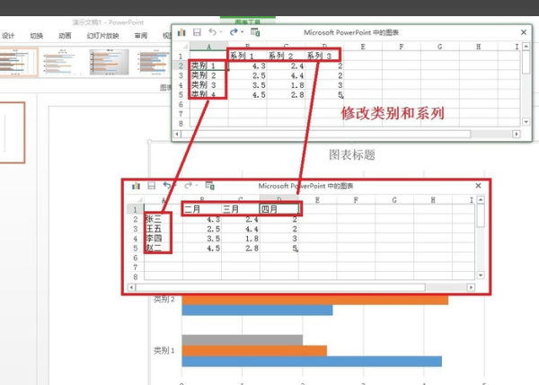Click scroll right arrow in lower sheet

tap(471, 287)
